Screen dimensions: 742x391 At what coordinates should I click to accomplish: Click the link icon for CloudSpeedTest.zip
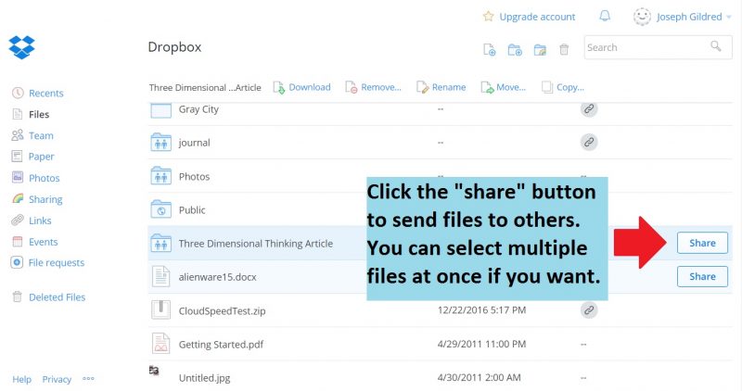point(589,310)
